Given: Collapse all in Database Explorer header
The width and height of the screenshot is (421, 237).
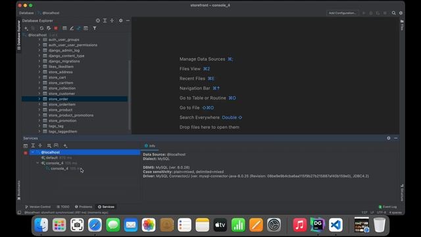Looking at the screenshot, I should click(x=112, y=20).
